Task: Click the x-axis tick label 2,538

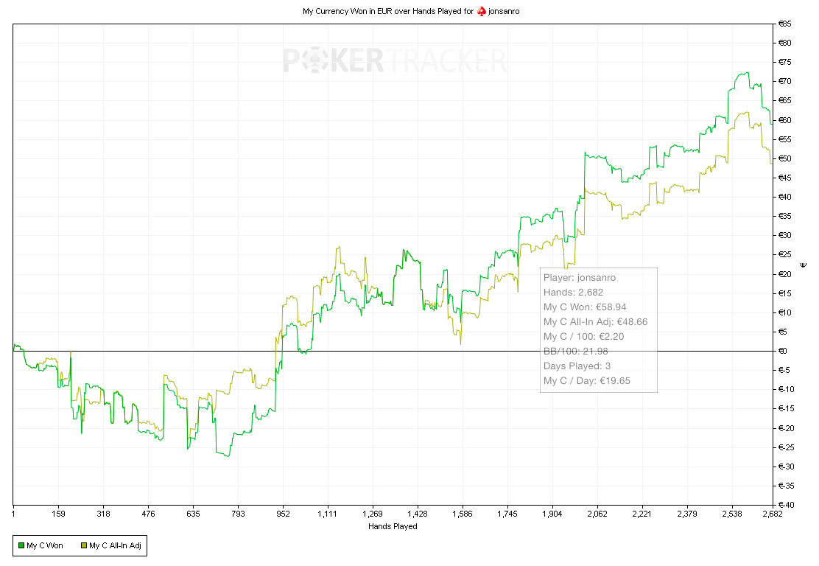Action: (732, 514)
